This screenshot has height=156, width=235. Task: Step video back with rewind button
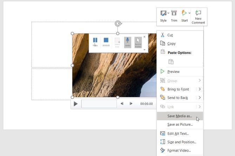tap(122, 104)
